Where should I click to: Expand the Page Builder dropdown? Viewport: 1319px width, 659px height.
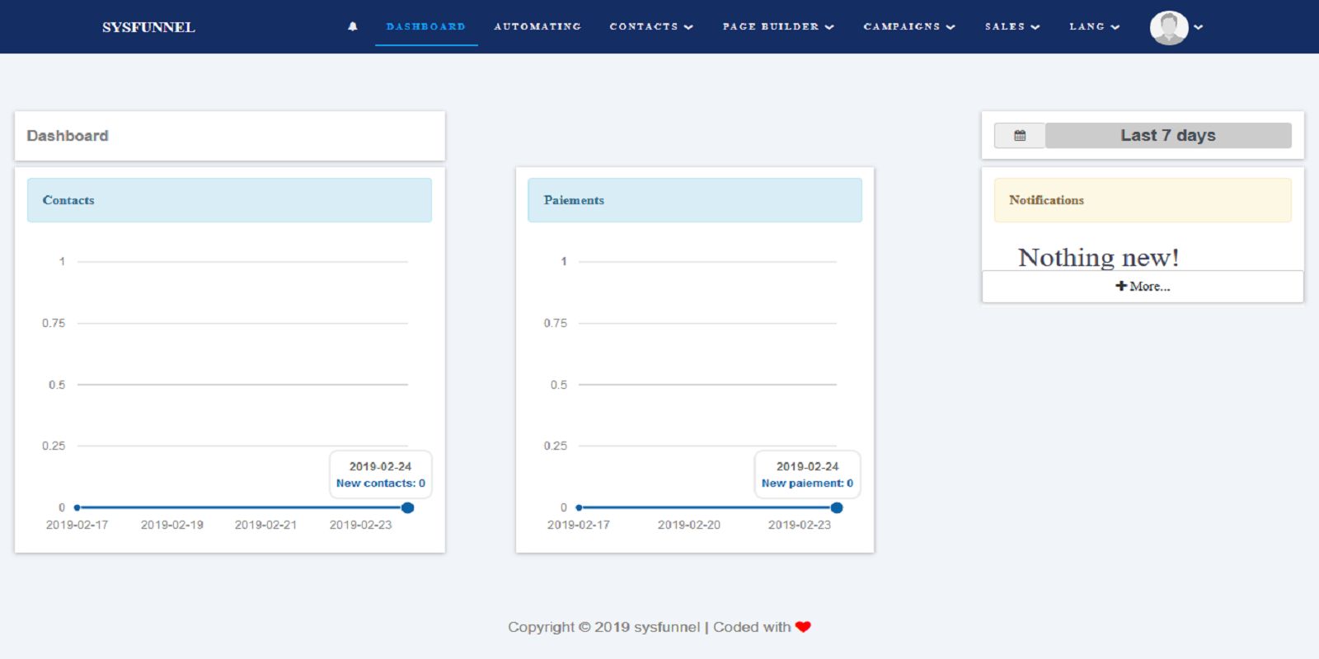(x=777, y=26)
